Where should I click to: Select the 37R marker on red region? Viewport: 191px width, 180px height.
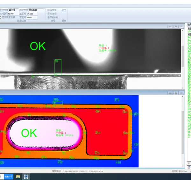97,153
